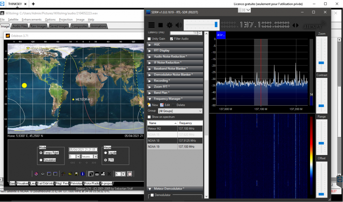Sort frequency list by Name column header
This screenshot has height=202, width=343.
162,123
